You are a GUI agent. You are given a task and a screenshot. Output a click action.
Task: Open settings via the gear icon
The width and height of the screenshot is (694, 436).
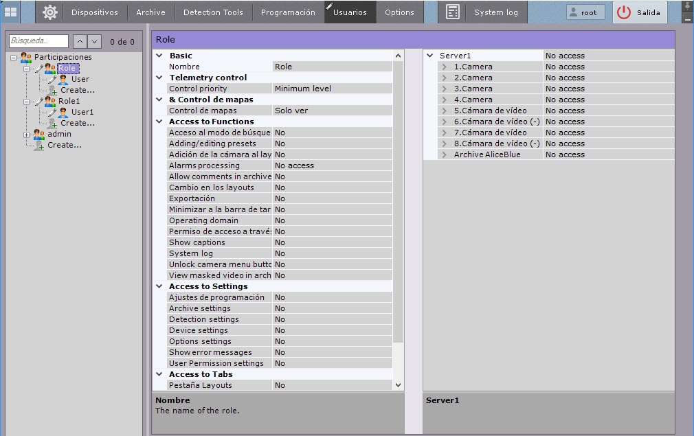[x=49, y=12]
